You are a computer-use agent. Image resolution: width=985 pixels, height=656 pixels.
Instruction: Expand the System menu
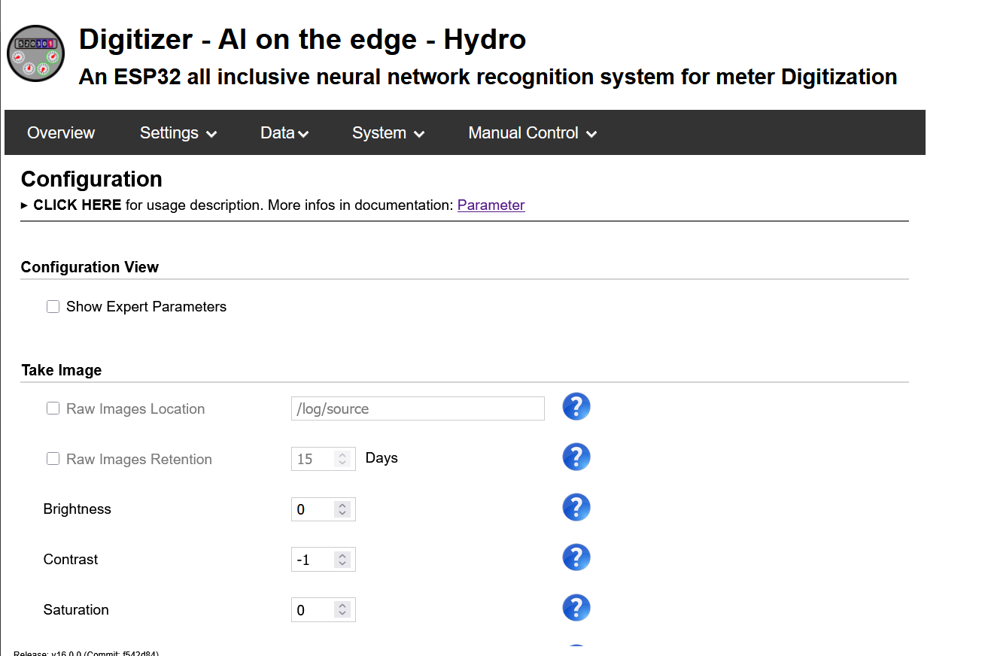(388, 133)
